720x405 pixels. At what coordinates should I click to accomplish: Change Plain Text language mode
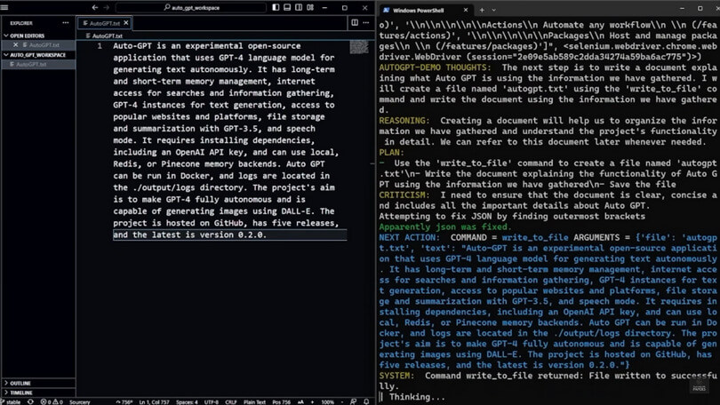coord(255,401)
